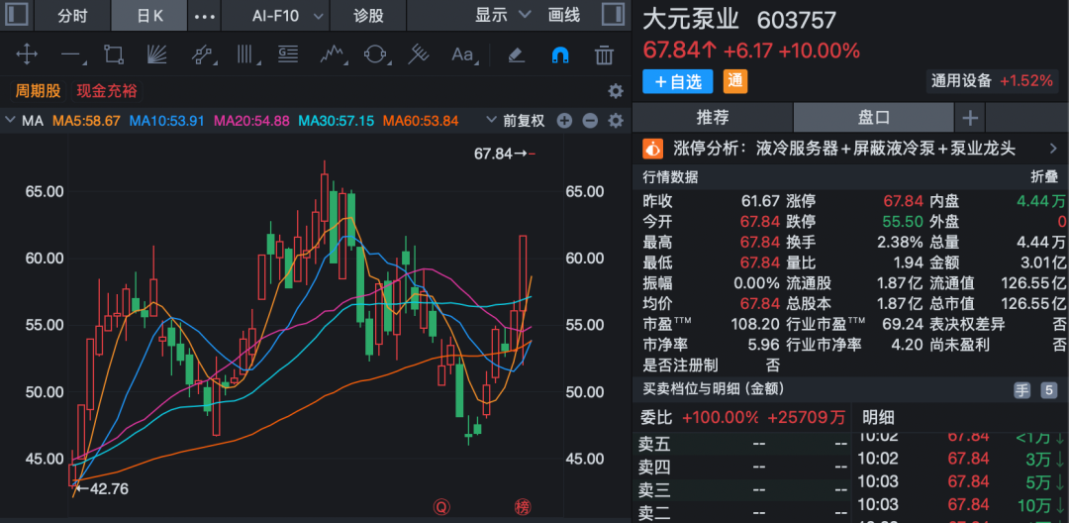Toggle the 手 unit display button
Viewport: 1069px width, 523px height.
click(x=1021, y=390)
